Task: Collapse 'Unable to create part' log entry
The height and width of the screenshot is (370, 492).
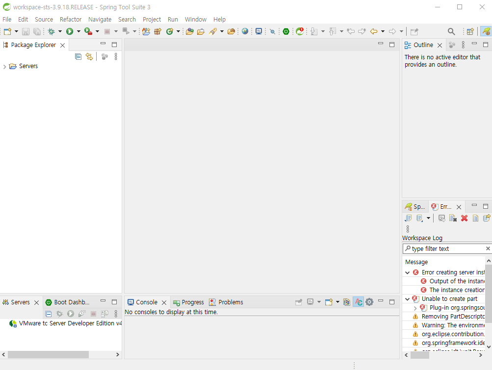Action: [x=408, y=299]
